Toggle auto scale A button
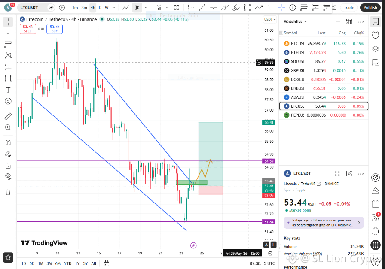Viewport: 385px width, 269px height. coord(266,245)
